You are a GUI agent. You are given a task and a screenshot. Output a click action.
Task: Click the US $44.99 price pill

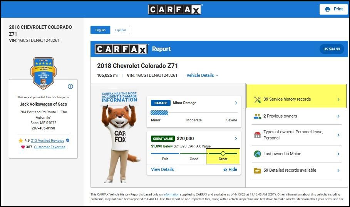(332, 49)
